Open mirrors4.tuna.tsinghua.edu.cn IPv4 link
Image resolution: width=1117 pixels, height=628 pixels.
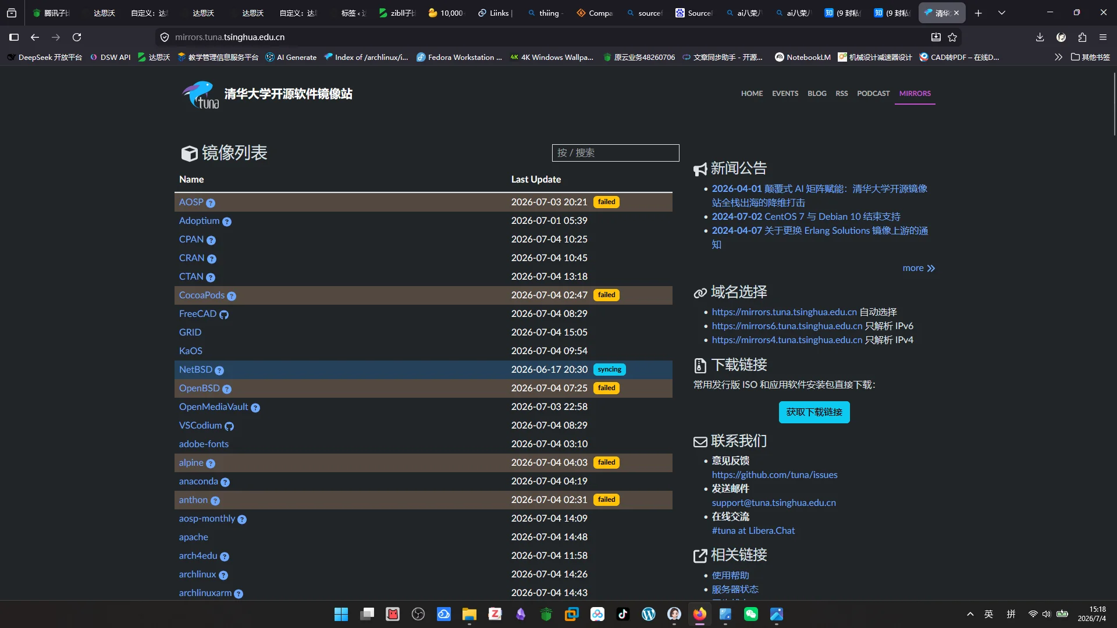(787, 340)
